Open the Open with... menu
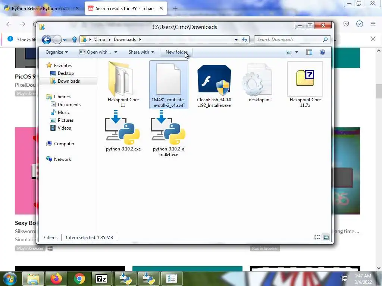 tap(98, 52)
